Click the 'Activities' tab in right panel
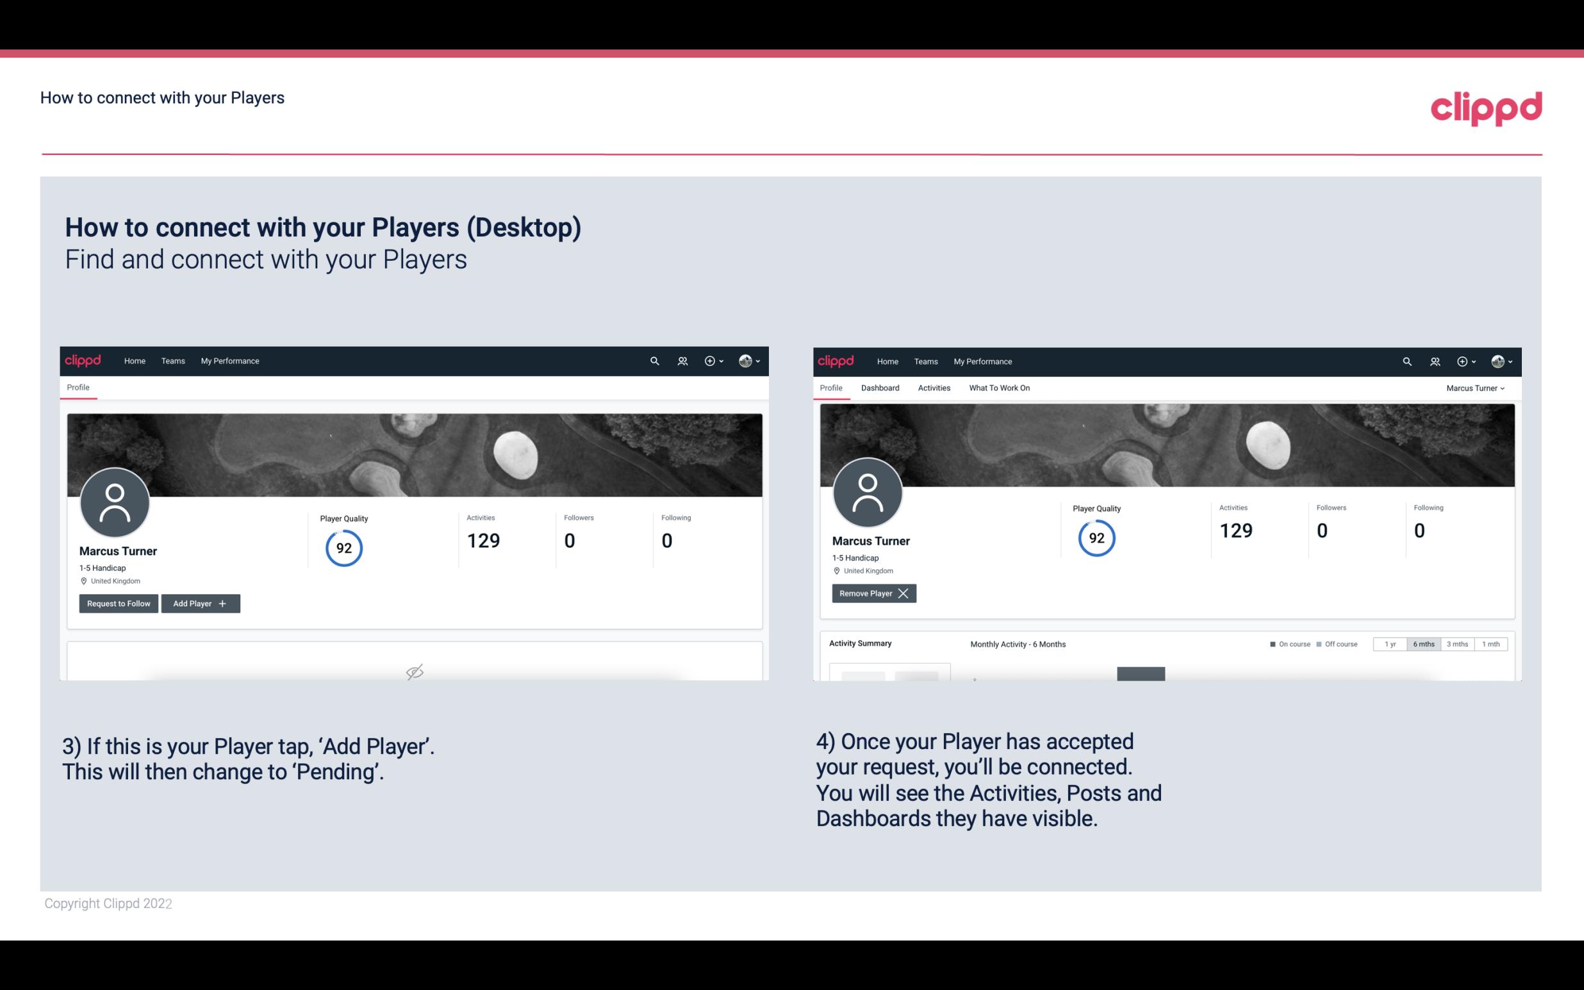The width and height of the screenshot is (1584, 990). click(x=934, y=388)
